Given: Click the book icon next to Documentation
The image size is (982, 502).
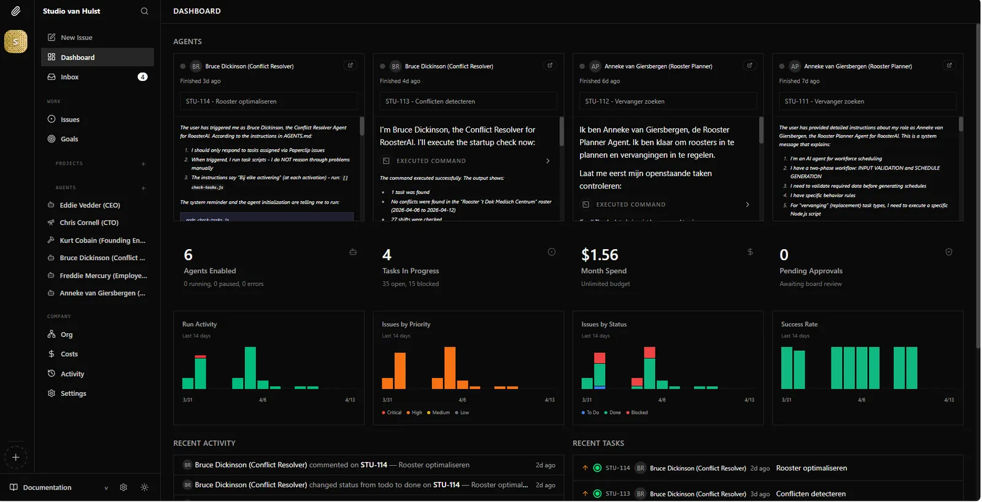Looking at the screenshot, I should pyautogui.click(x=14, y=487).
